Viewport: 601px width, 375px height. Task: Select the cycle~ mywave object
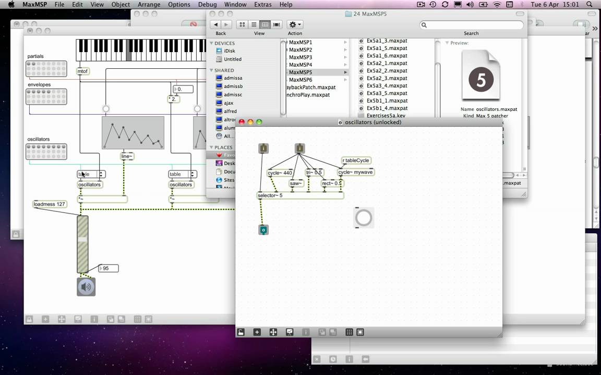tap(356, 172)
